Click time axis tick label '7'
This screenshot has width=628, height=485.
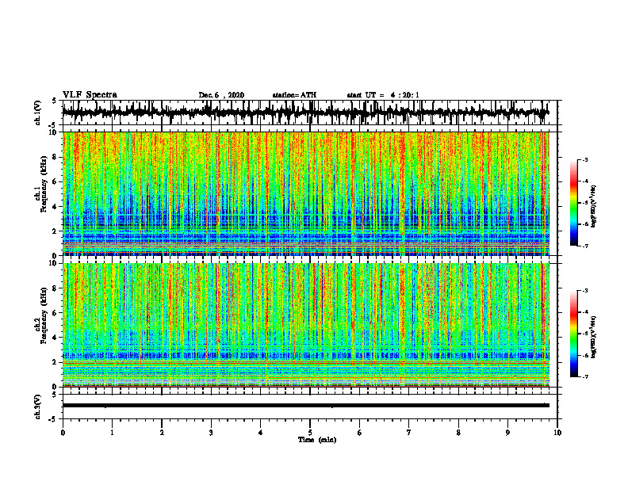(409, 433)
